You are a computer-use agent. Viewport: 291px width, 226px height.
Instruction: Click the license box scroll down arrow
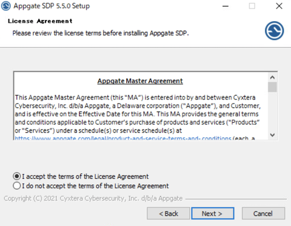[272, 135]
